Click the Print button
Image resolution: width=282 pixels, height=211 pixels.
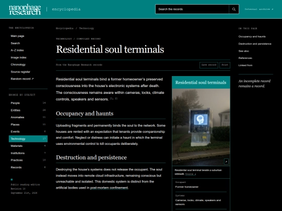(x=225, y=65)
